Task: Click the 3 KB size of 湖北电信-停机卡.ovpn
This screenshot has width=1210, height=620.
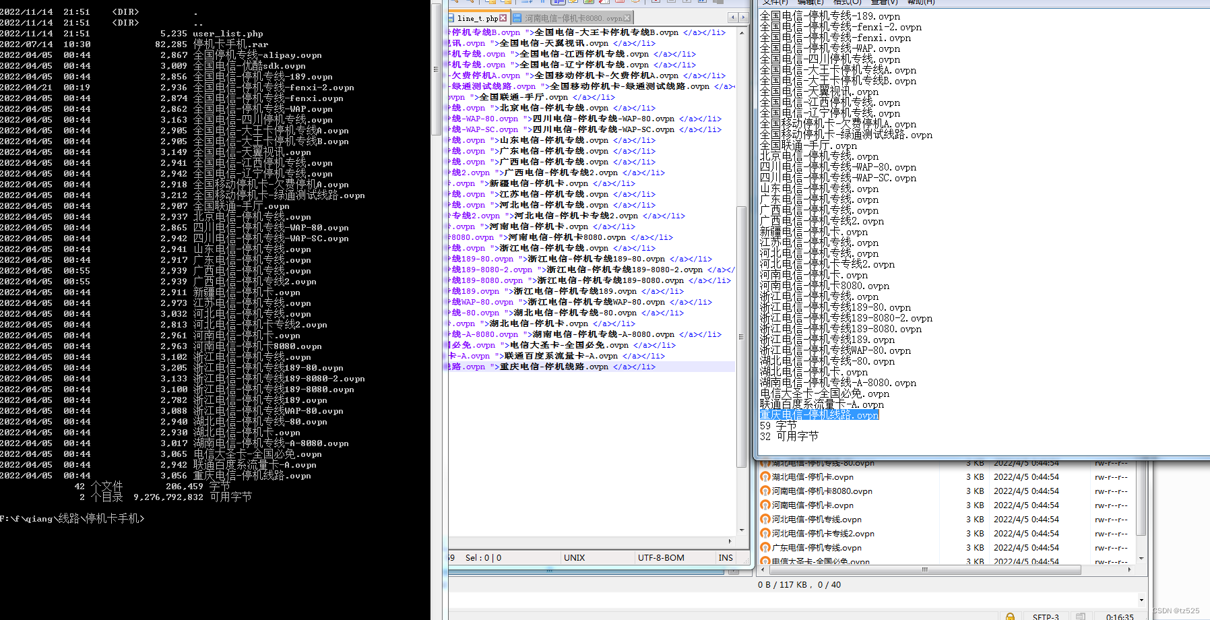Action: (x=975, y=476)
